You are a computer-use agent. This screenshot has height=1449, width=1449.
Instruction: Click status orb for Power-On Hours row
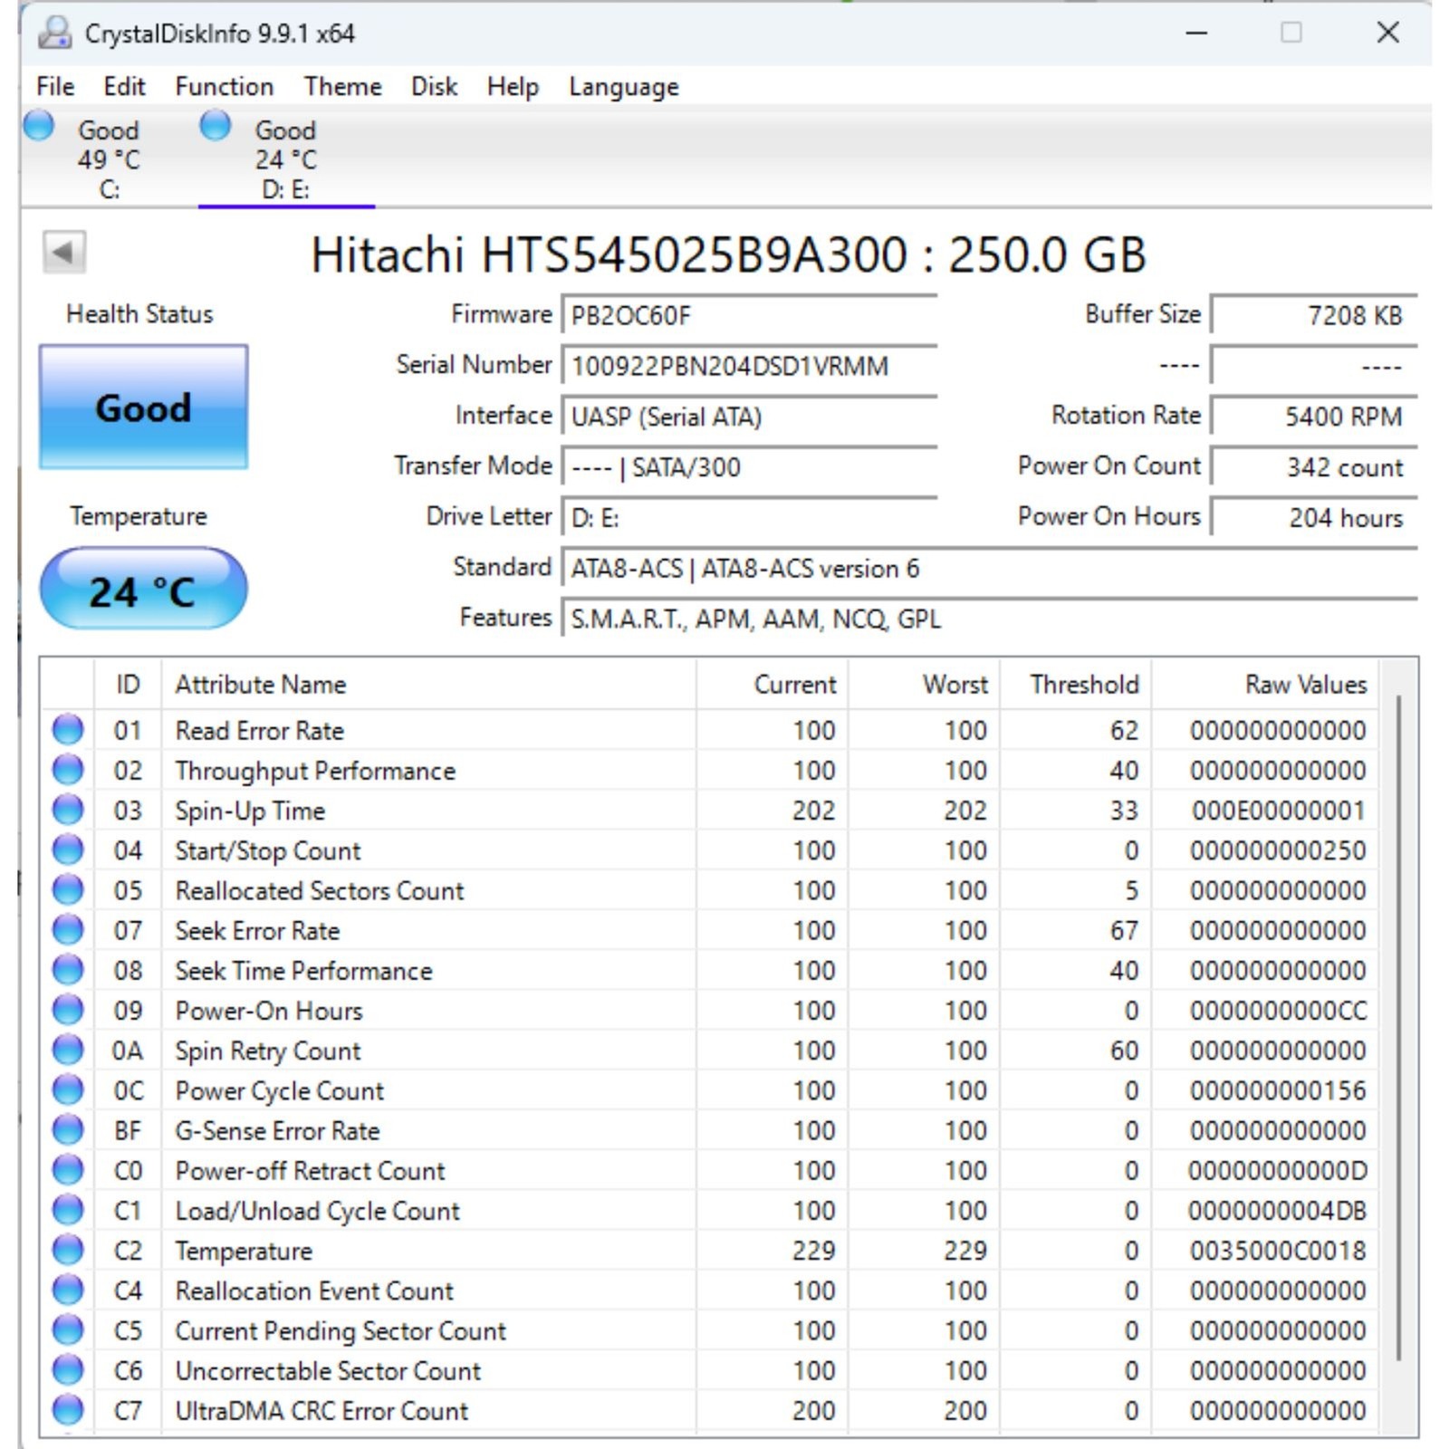(68, 1009)
